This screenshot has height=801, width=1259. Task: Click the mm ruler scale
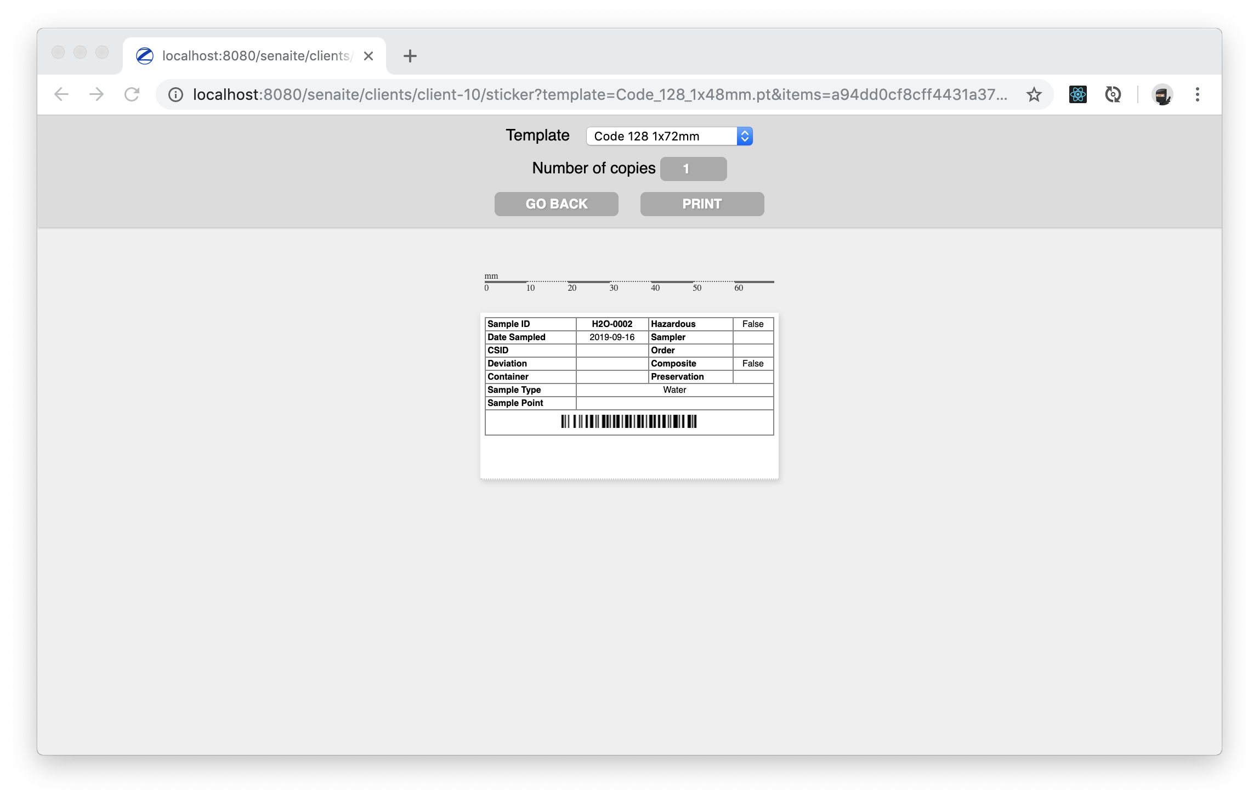click(x=629, y=282)
